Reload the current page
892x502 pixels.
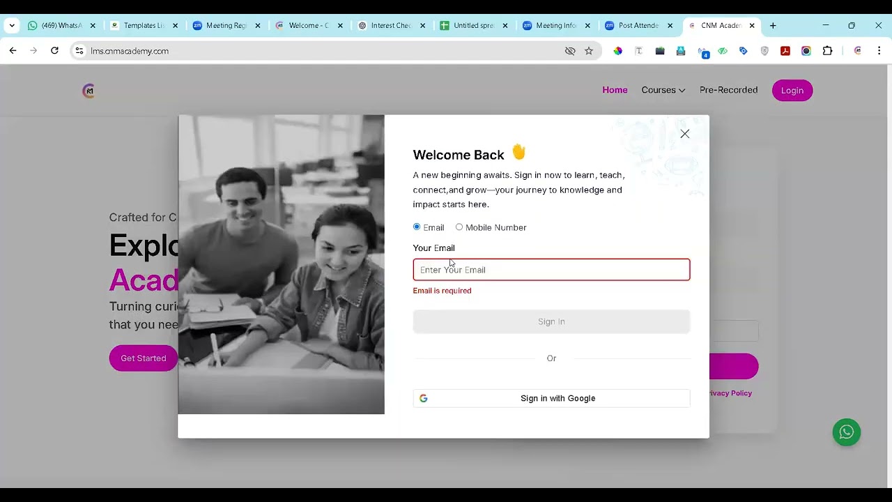click(x=54, y=51)
